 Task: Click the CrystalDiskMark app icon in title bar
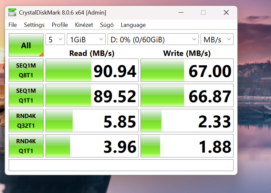click(12, 13)
